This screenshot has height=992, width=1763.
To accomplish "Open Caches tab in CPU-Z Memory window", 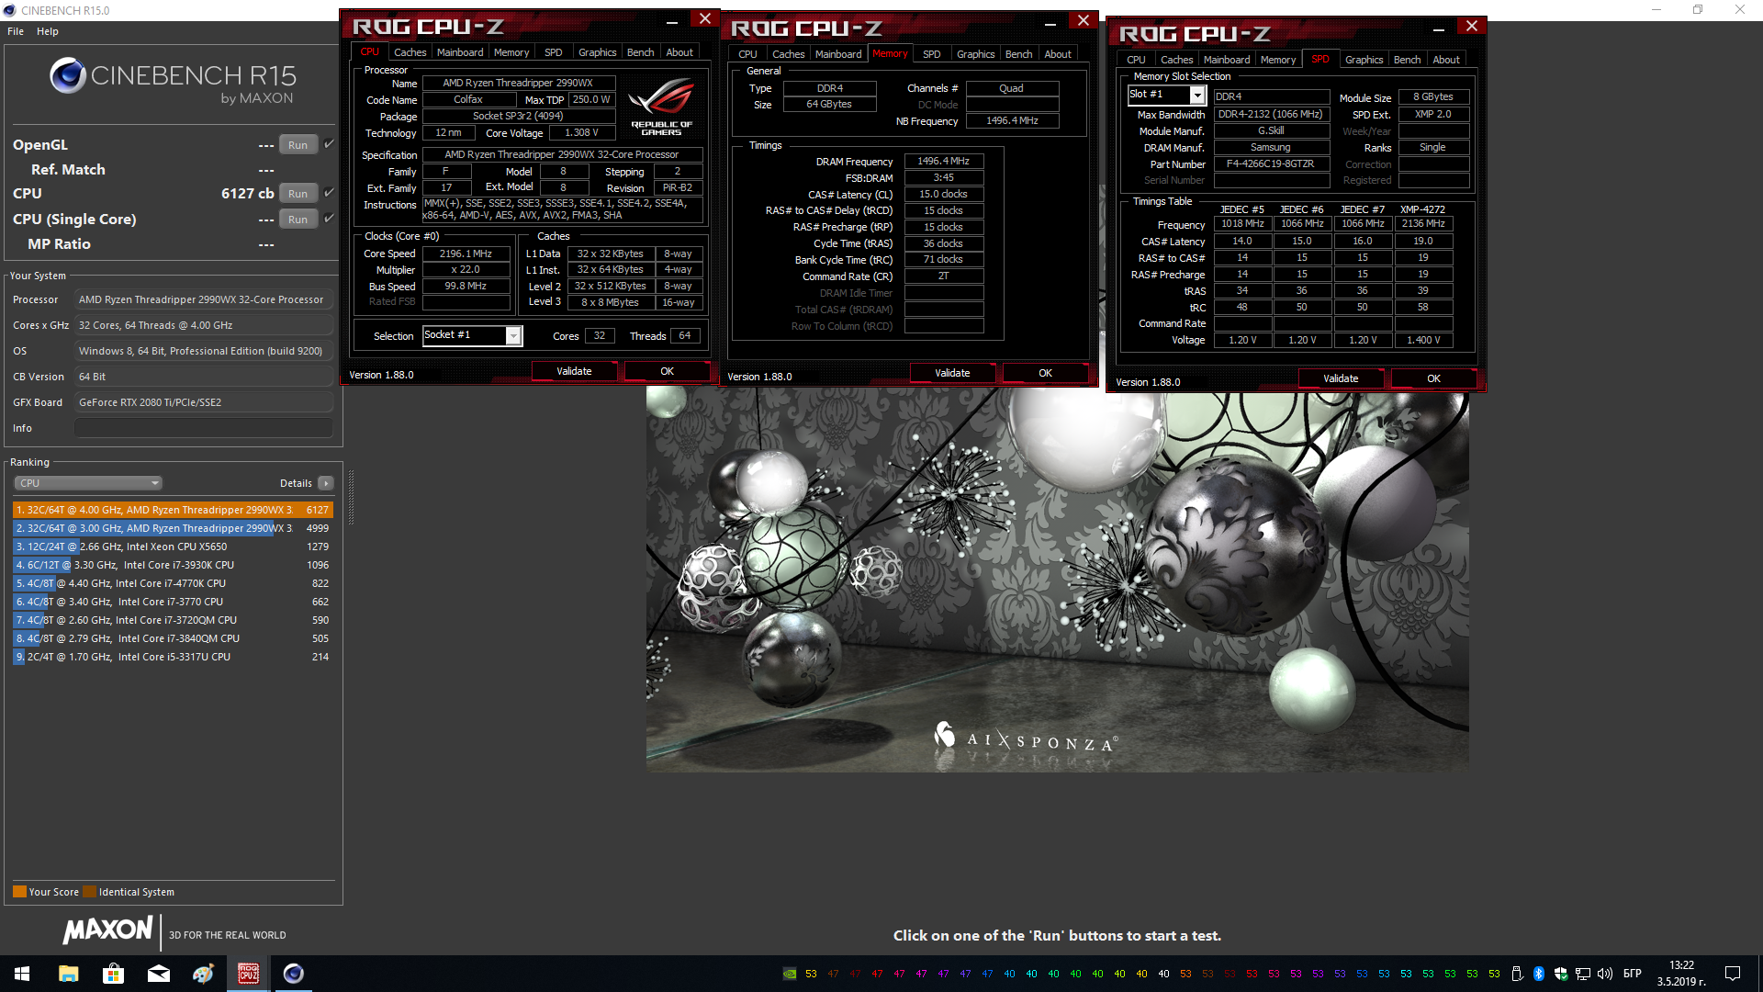I will (788, 54).
